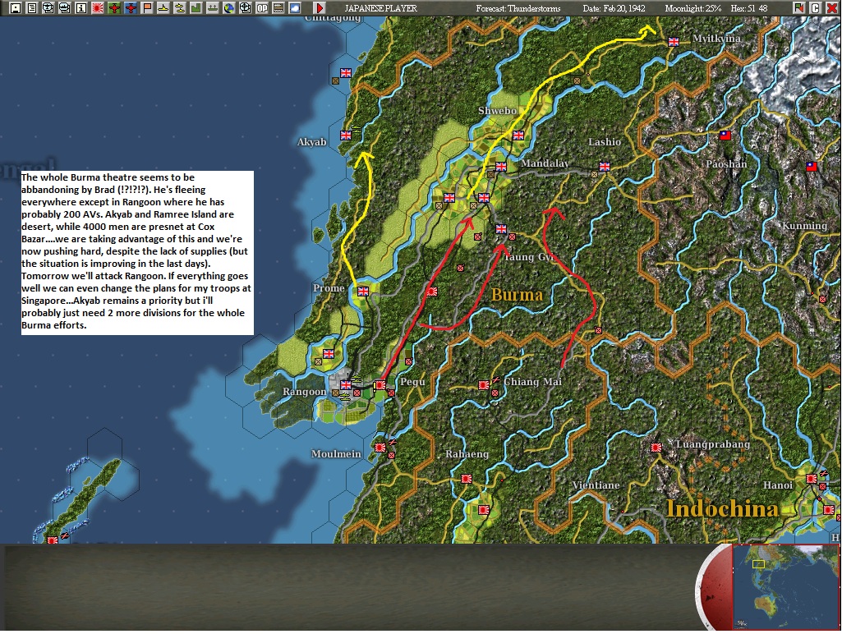This screenshot has width=842, height=634.
Task: Click the 'Indochina' region label
Action: (x=722, y=509)
